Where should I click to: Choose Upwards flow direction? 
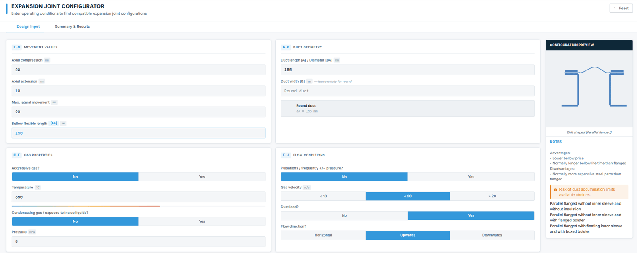[408, 235]
